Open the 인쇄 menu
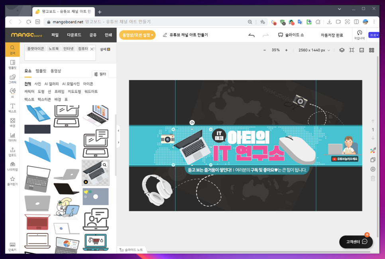The image size is (385, 259). point(108,35)
